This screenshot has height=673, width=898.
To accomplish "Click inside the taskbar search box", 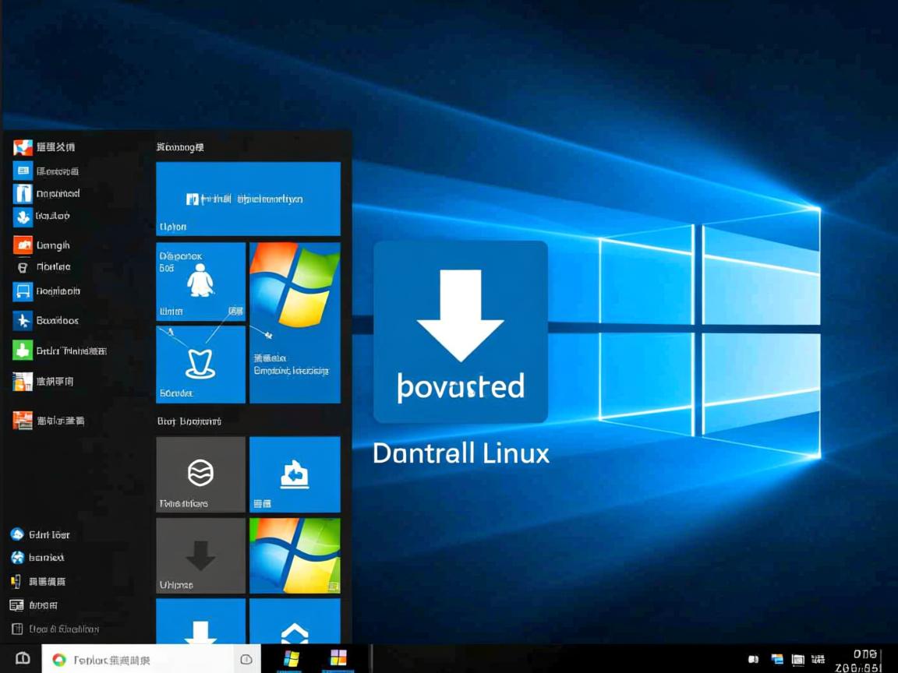I will click(140, 659).
